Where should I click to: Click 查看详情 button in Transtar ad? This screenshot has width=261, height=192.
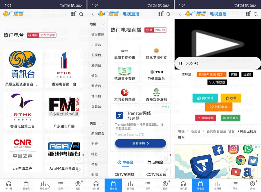[x=140, y=143]
